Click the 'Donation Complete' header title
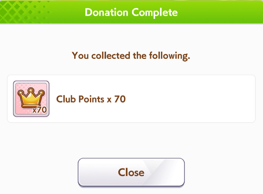Viewport: 263px width, 194px height. click(x=131, y=13)
